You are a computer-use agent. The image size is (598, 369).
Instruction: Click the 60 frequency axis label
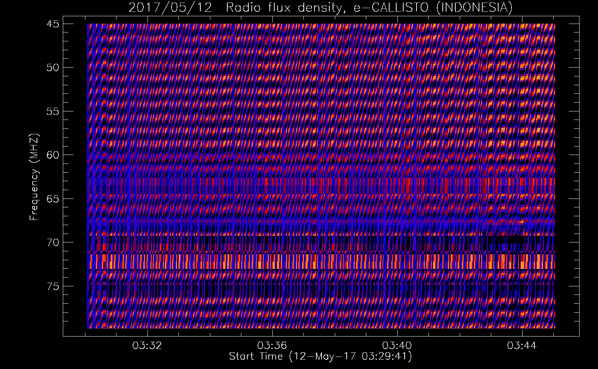coord(53,155)
